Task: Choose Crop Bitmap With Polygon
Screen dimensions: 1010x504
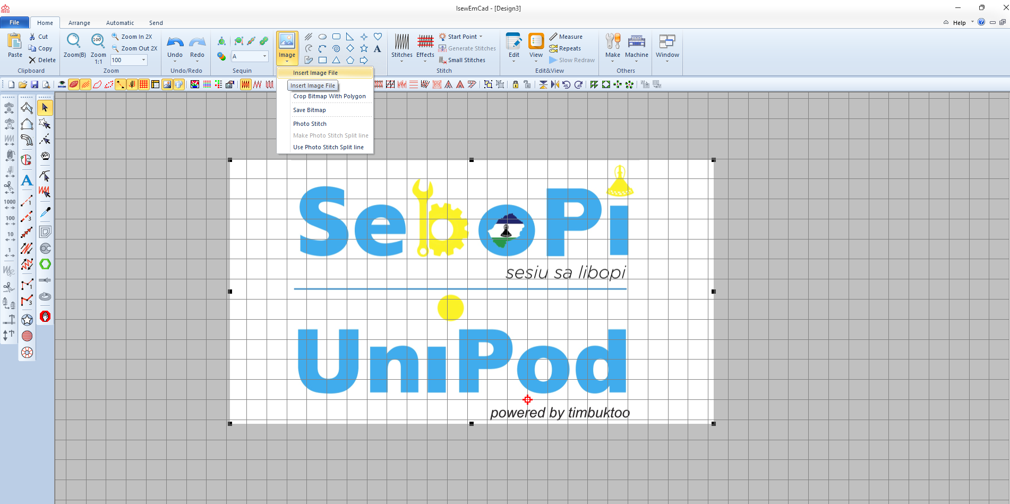Action: coord(330,96)
